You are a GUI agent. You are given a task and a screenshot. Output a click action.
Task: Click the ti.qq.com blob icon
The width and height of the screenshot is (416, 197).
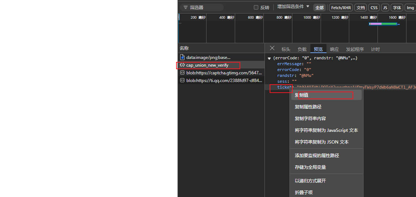182,81
